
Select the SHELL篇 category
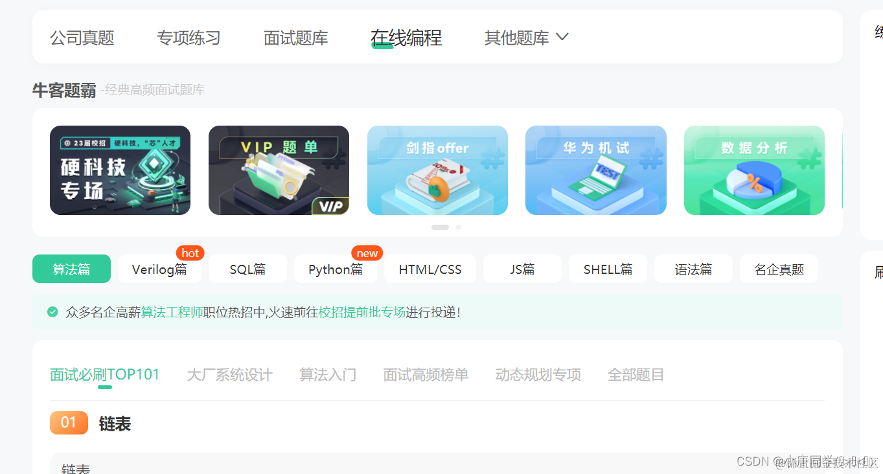click(x=608, y=269)
